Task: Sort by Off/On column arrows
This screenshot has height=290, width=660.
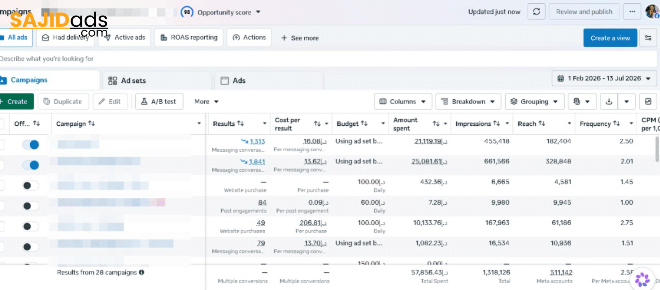Action: pyautogui.click(x=36, y=124)
